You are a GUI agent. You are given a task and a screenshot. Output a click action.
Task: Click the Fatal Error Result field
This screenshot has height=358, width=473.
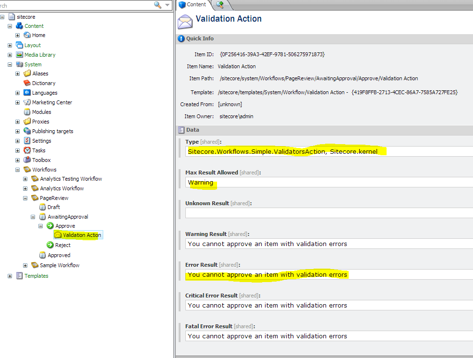tap(329, 336)
